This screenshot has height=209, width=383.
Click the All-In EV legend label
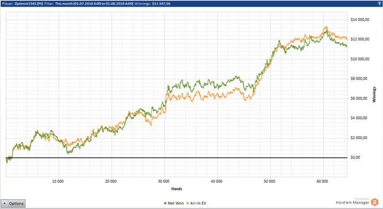(x=198, y=203)
